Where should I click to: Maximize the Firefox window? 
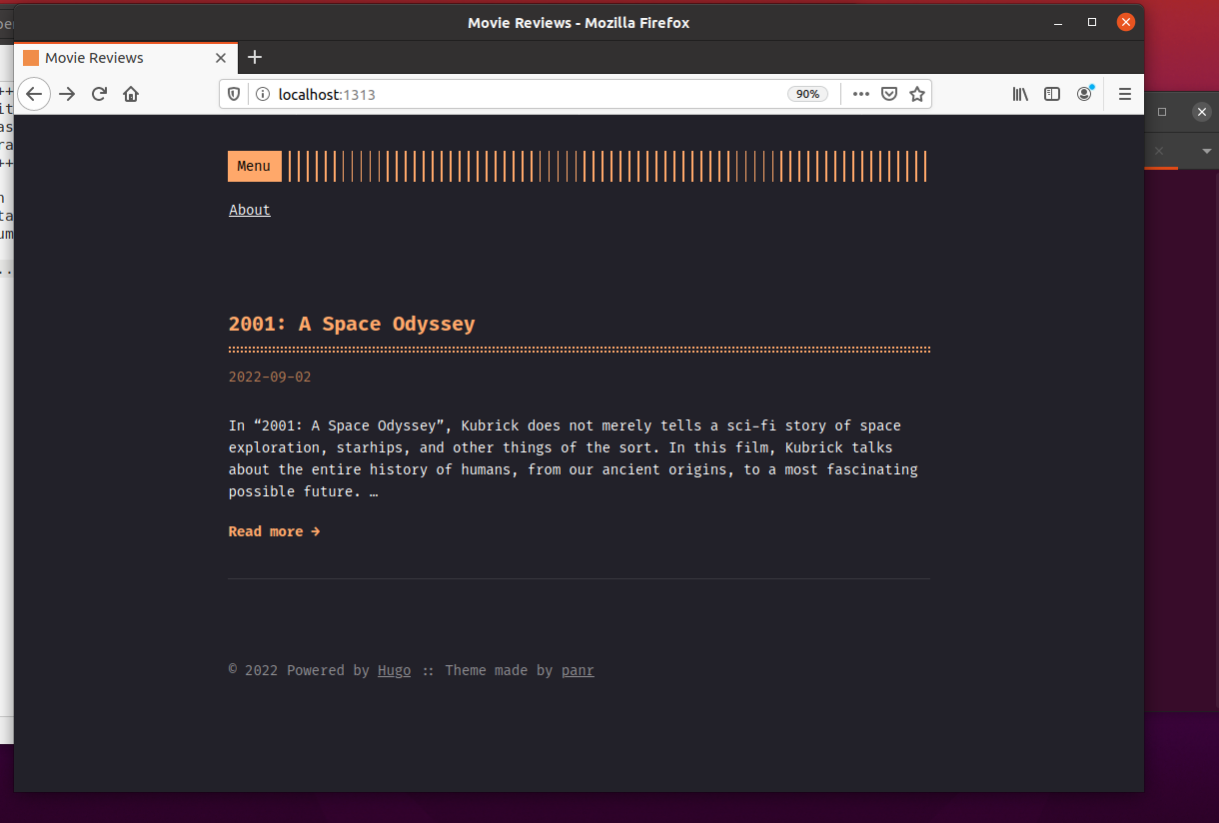pos(1092,22)
